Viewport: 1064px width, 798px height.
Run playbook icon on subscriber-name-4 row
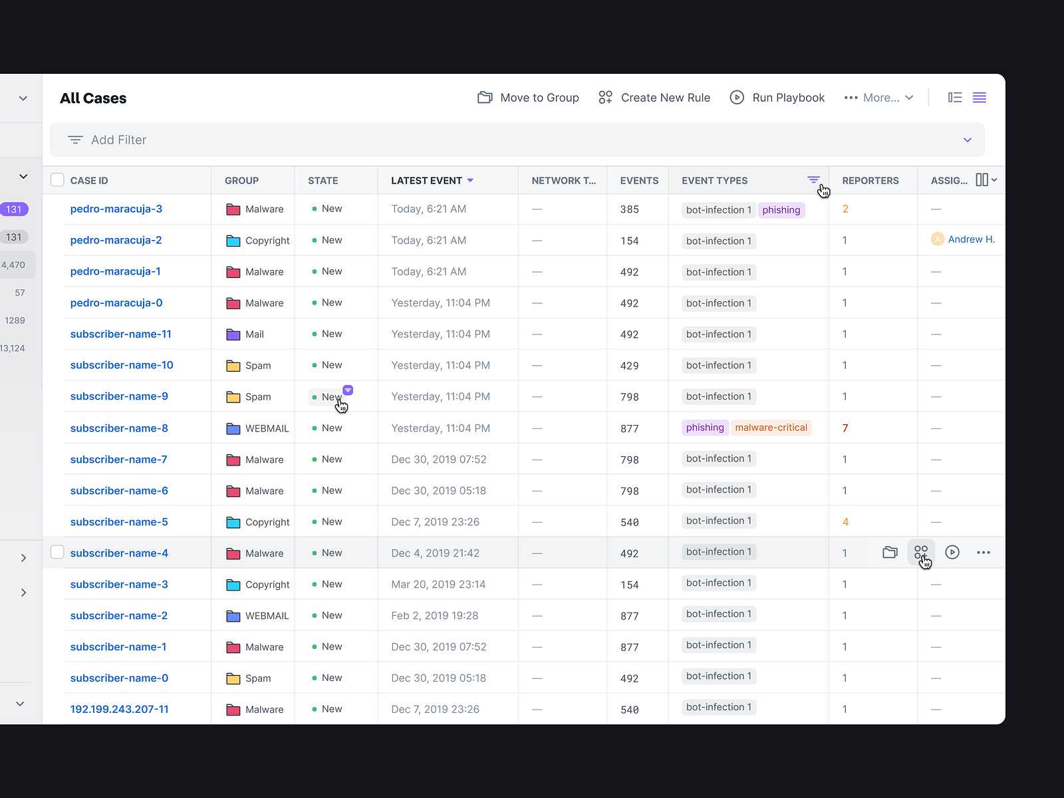pos(952,552)
